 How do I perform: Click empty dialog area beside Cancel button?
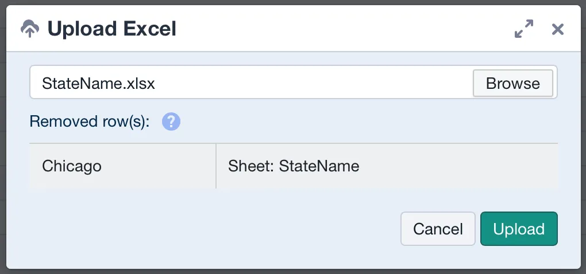(213, 229)
